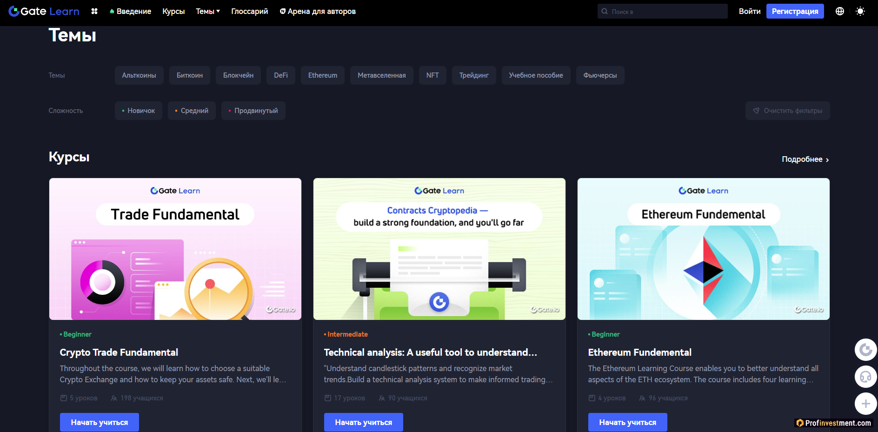Filter by Фьючерсы topic
The image size is (878, 432).
[x=600, y=75]
